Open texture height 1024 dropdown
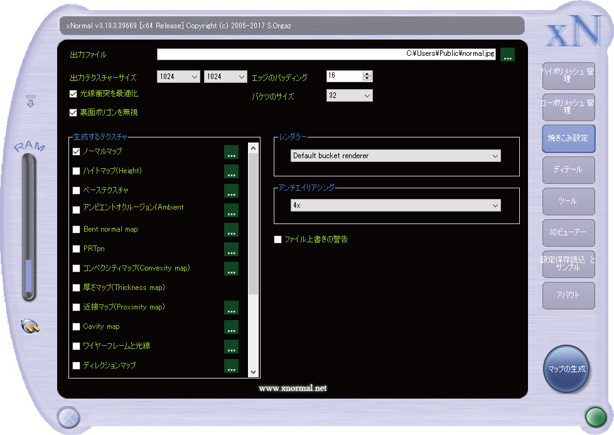The width and height of the screenshot is (614, 435). (225, 77)
